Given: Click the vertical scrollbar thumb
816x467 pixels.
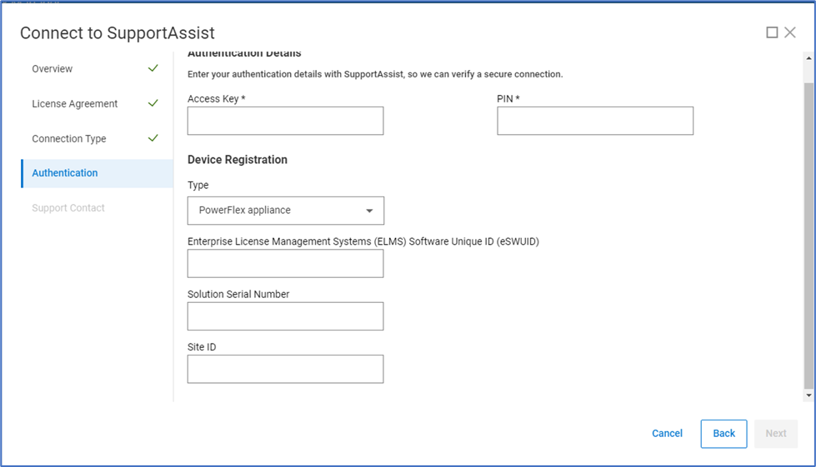Looking at the screenshot, I should 808,236.
